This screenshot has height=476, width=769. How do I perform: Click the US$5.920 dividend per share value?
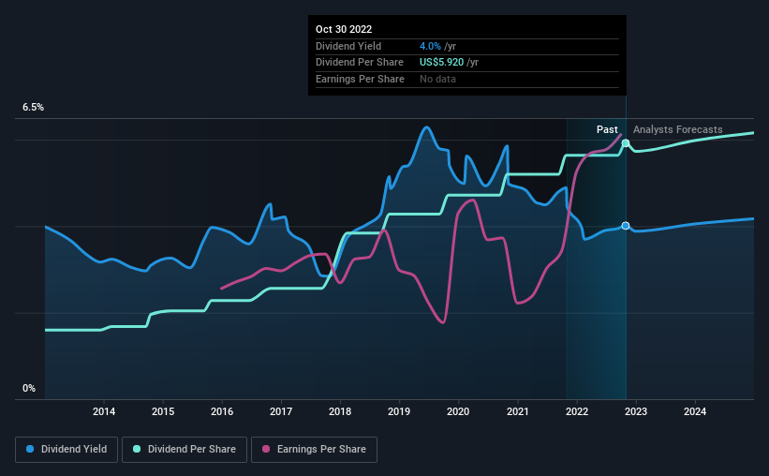[x=441, y=63]
